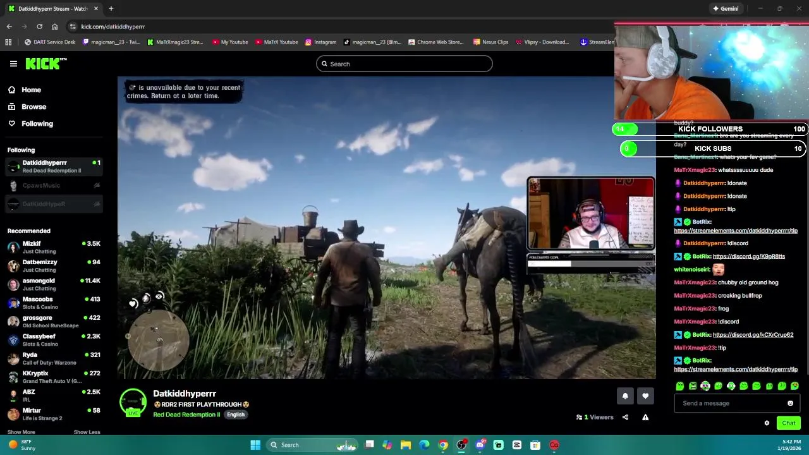Open recommended channel KKryptix
Viewport: 809px width, 455px height.
click(54, 377)
